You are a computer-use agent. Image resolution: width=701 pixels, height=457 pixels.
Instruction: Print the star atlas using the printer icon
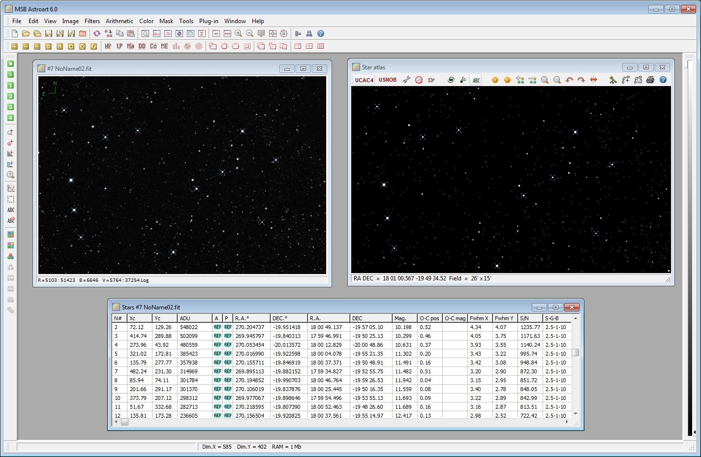[650, 79]
